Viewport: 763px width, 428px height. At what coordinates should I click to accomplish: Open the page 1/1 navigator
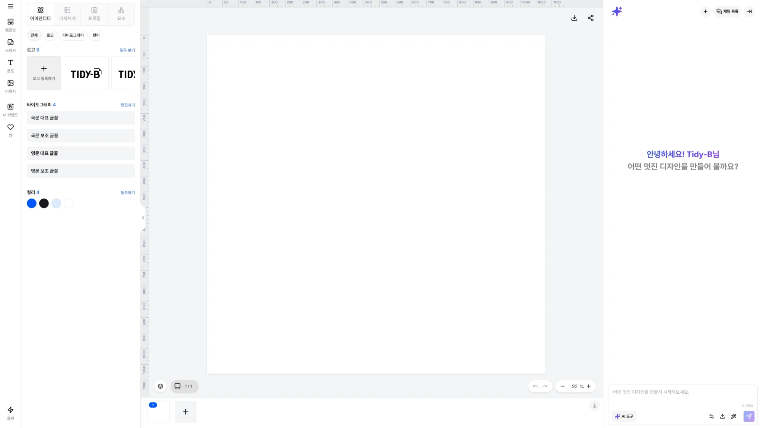[184, 386]
